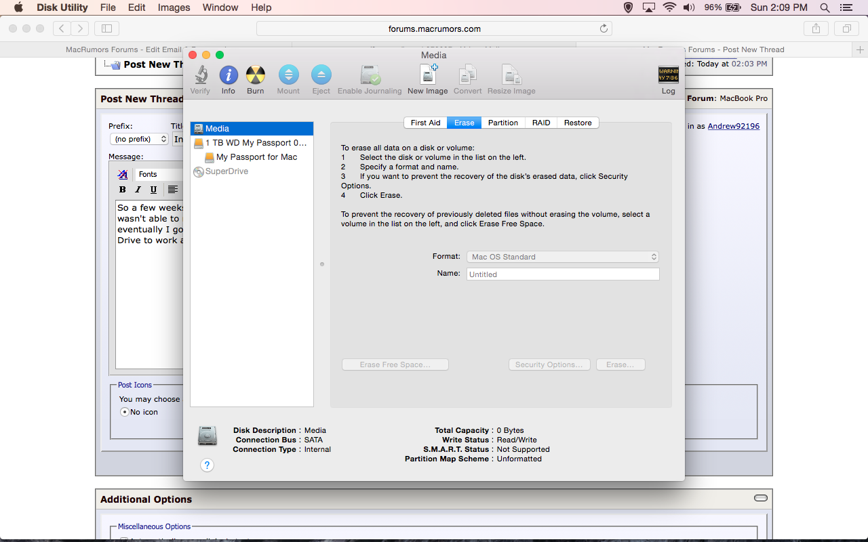Switch to Post New Thread Safari tab

click(715, 49)
